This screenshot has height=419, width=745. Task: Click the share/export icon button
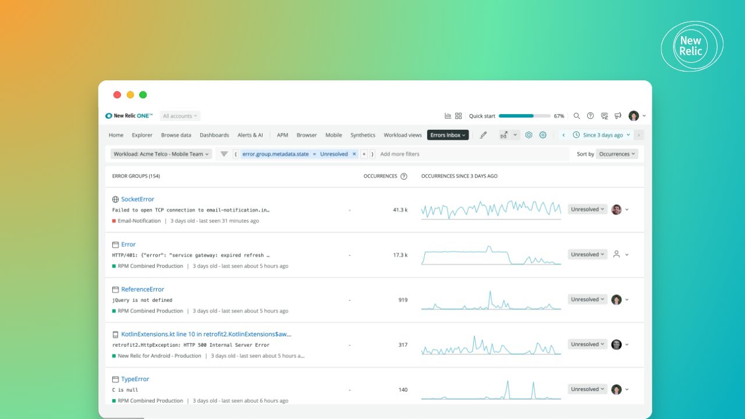point(504,135)
